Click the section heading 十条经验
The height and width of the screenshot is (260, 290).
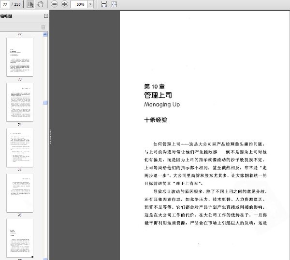point(156,120)
